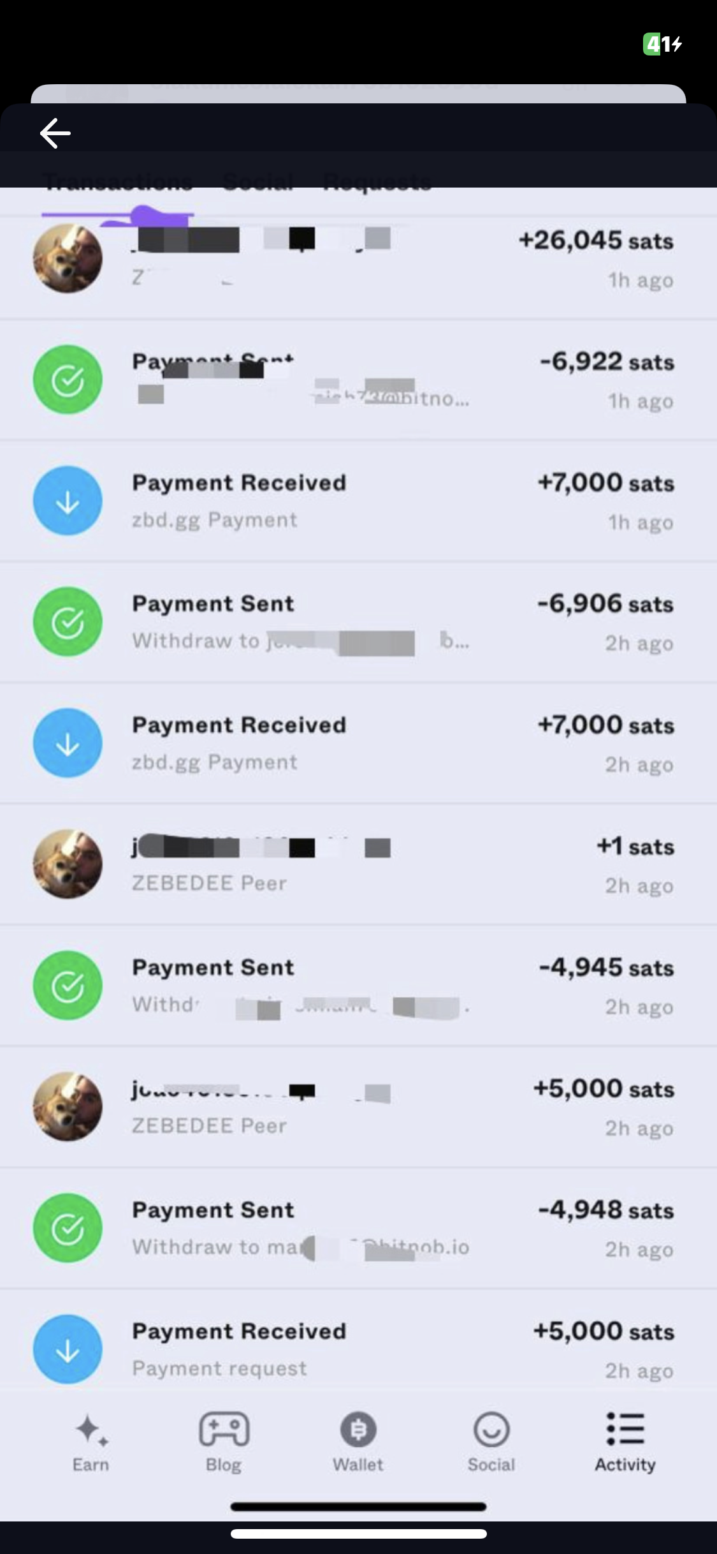The height and width of the screenshot is (1554, 717).
Task: Tap the back arrow icon
Action: click(55, 133)
